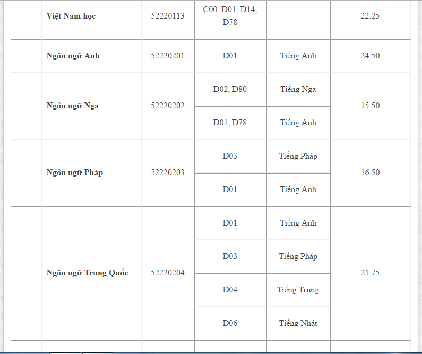Click the Việt Nam học major name
The height and width of the screenshot is (354, 422).
71,16
